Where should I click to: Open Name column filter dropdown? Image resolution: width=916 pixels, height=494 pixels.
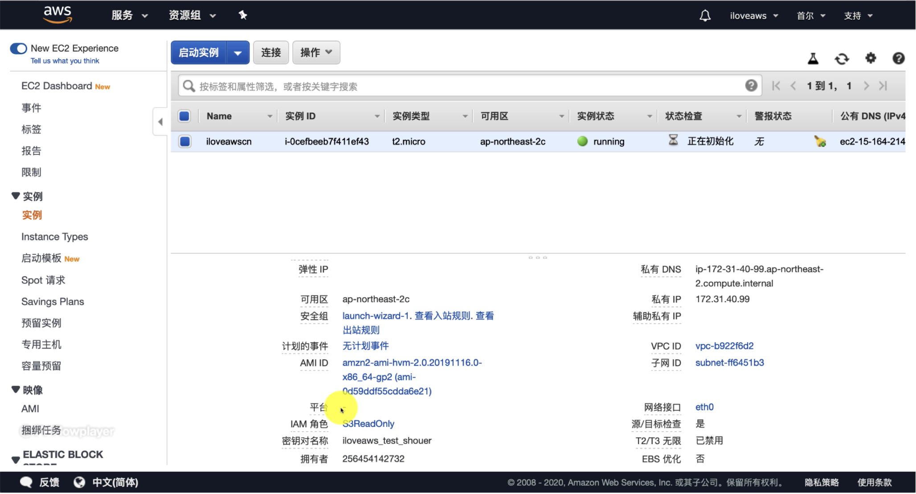pos(270,116)
